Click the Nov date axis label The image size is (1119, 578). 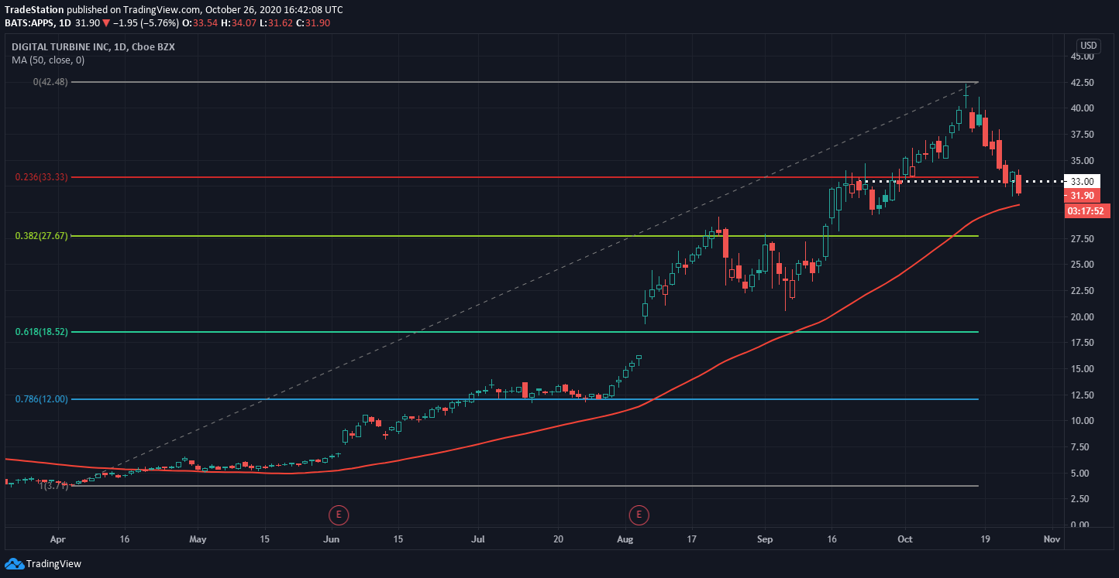1052,538
